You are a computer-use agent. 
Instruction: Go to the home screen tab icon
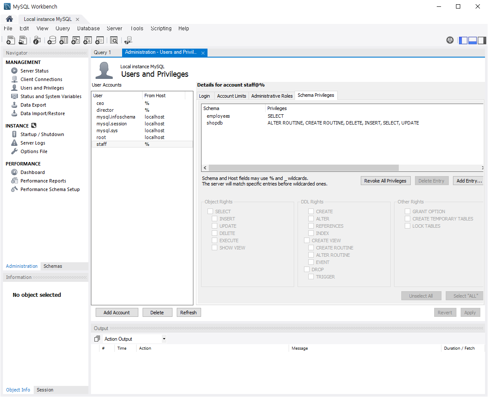point(9,19)
